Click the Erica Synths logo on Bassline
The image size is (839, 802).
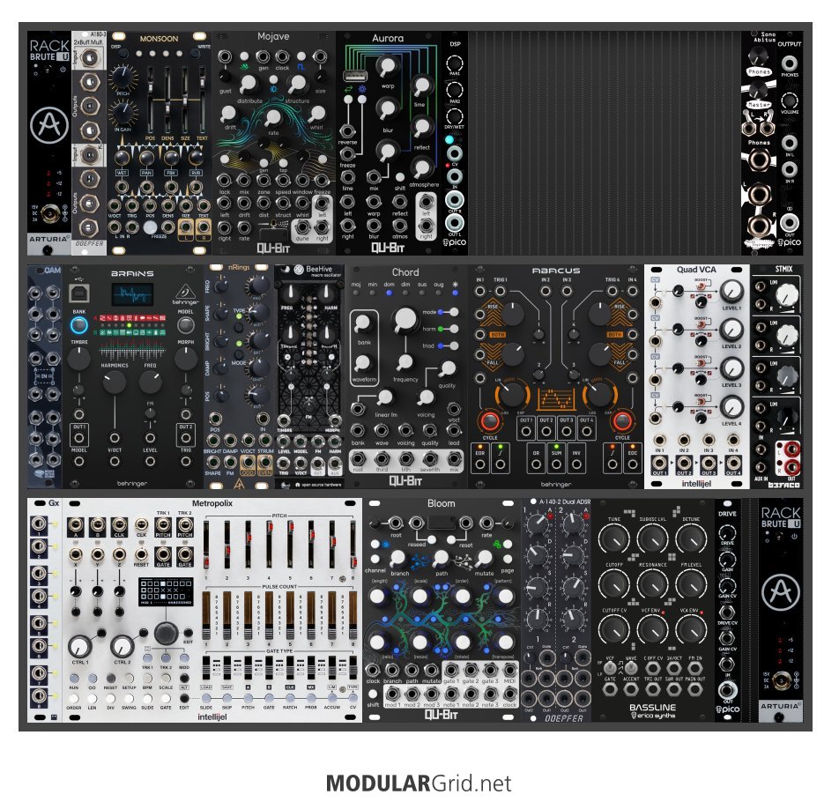click(x=652, y=716)
